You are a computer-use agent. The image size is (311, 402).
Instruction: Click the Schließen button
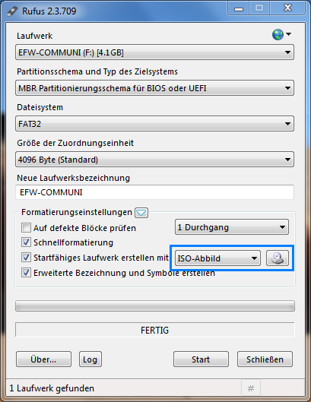point(265,359)
